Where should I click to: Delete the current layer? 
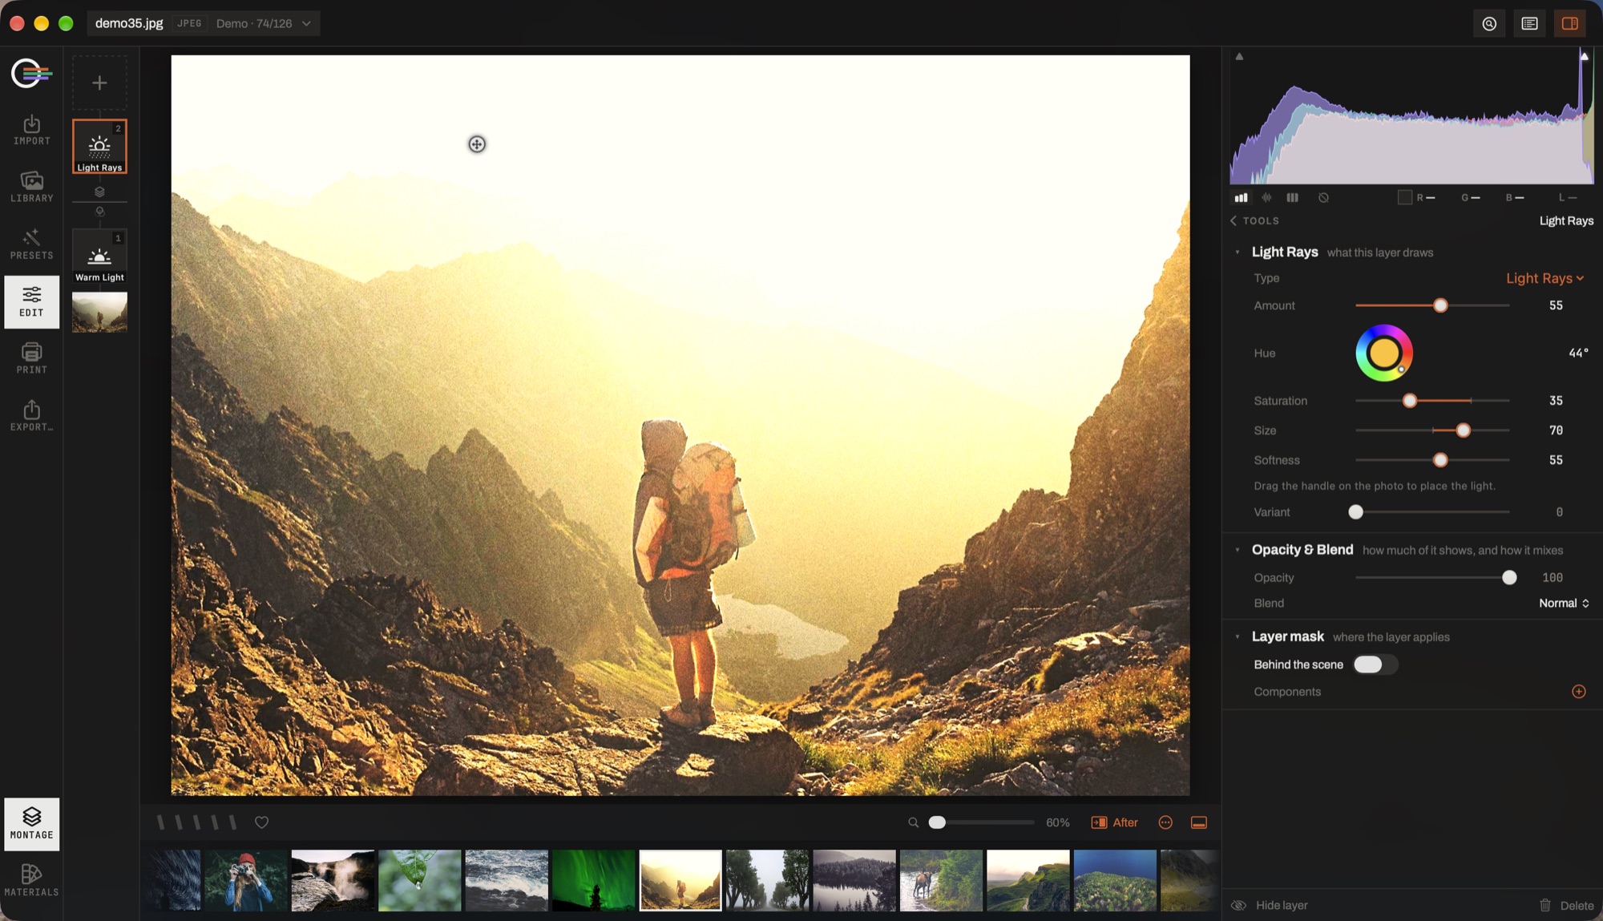tap(1566, 905)
